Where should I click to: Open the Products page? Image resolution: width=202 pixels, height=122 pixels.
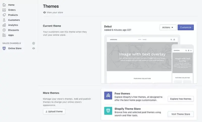(13, 15)
